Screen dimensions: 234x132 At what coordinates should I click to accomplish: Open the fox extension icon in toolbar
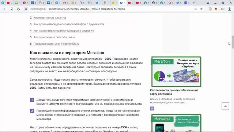pyautogui.click(x=216, y=9)
